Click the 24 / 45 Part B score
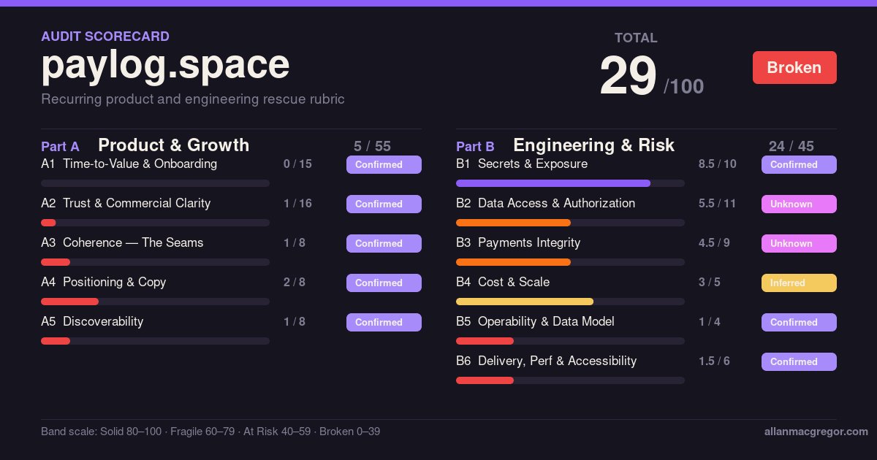The width and height of the screenshot is (877, 460). click(x=791, y=147)
